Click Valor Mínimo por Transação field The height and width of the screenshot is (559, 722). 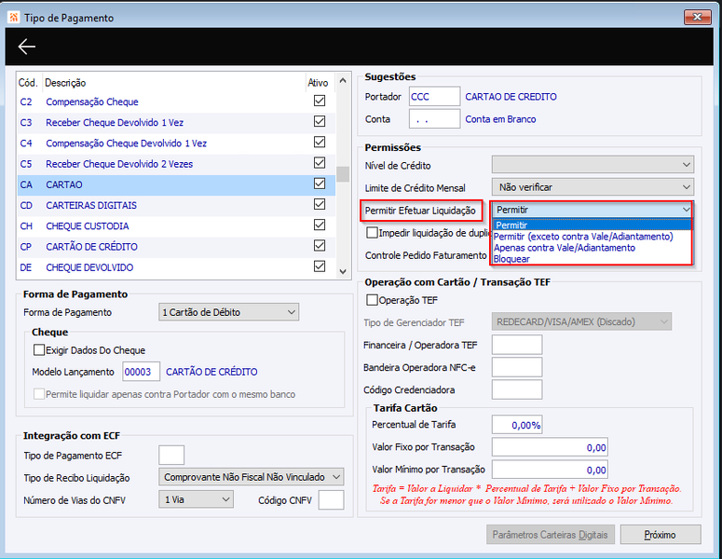tap(550, 470)
